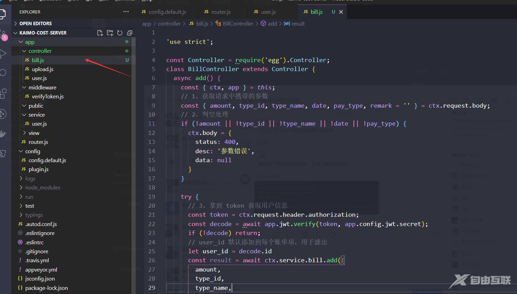The height and width of the screenshot is (294, 517).
Task: Collapse all folders in the explorer
Action: point(130,33)
